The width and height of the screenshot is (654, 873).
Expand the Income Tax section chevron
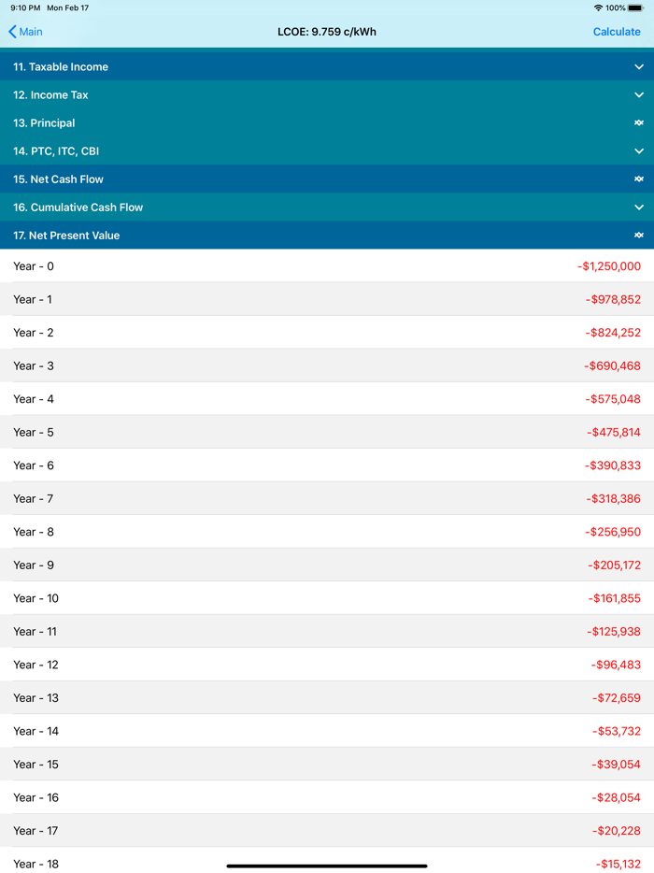point(639,95)
